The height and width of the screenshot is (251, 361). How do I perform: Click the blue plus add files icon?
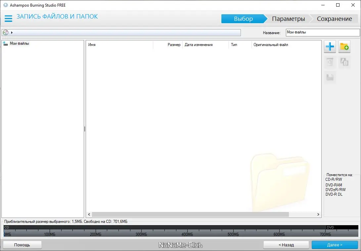pos(330,47)
